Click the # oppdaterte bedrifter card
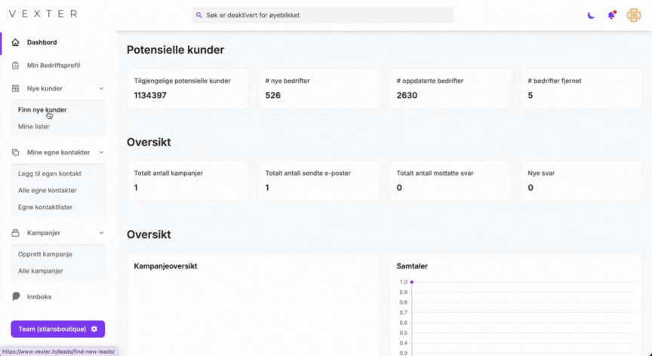Viewport: 652px width, 356px height. (x=450, y=89)
